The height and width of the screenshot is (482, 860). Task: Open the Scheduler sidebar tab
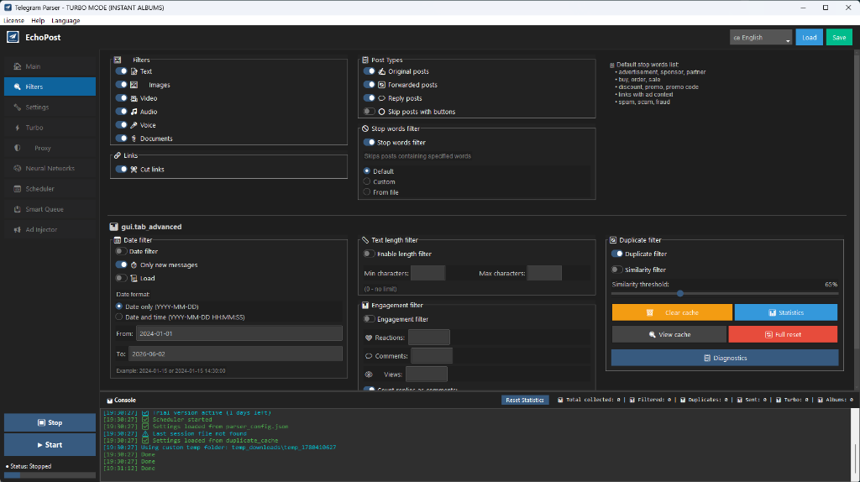[x=50, y=189]
